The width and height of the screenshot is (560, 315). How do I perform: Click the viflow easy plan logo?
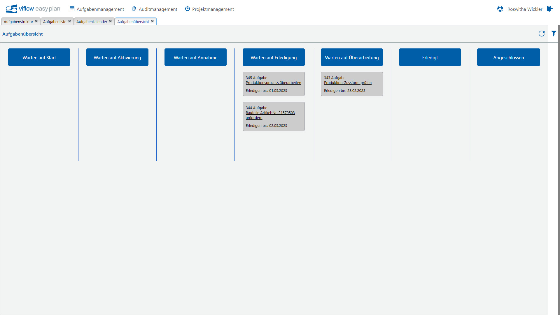(x=33, y=8)
